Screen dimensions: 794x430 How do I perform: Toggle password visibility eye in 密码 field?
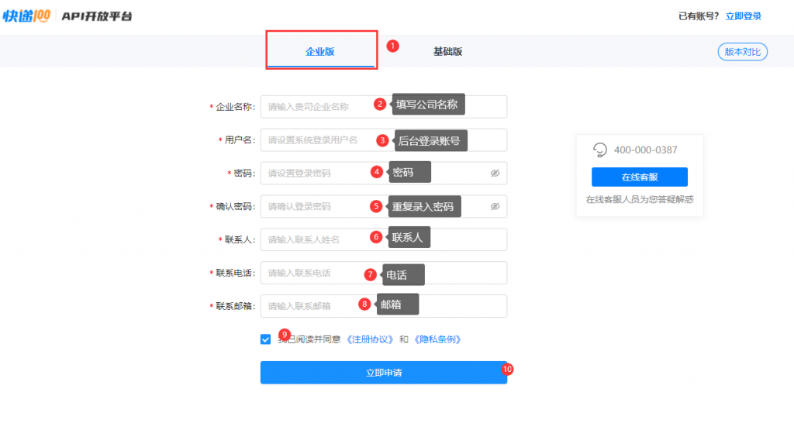[495, 173]
